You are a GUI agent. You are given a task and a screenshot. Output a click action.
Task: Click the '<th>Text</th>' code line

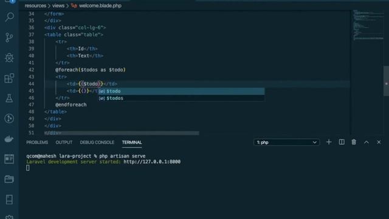click(85, 55)
